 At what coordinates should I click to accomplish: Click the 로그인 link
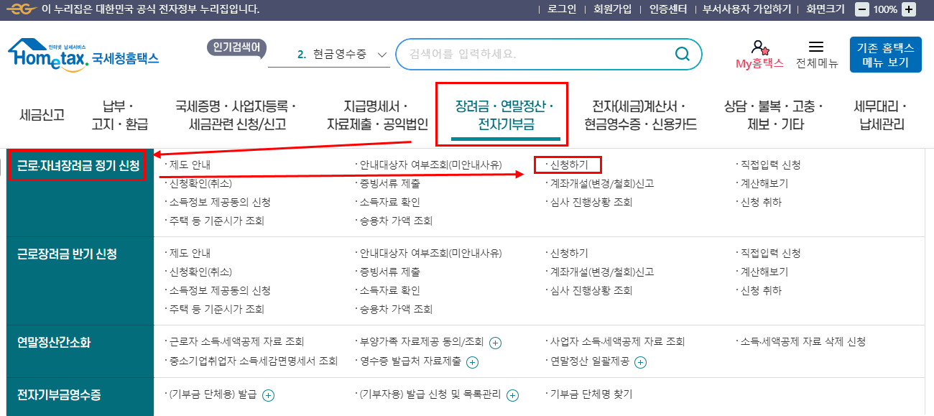[x=563, y=9]
